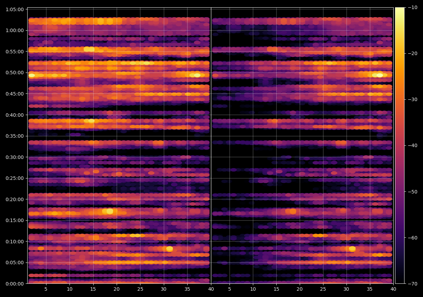This screenshot has width=423, height=297.
Task: Click the 0:55:00 y-axis tick label
Action: pos(15,52)
